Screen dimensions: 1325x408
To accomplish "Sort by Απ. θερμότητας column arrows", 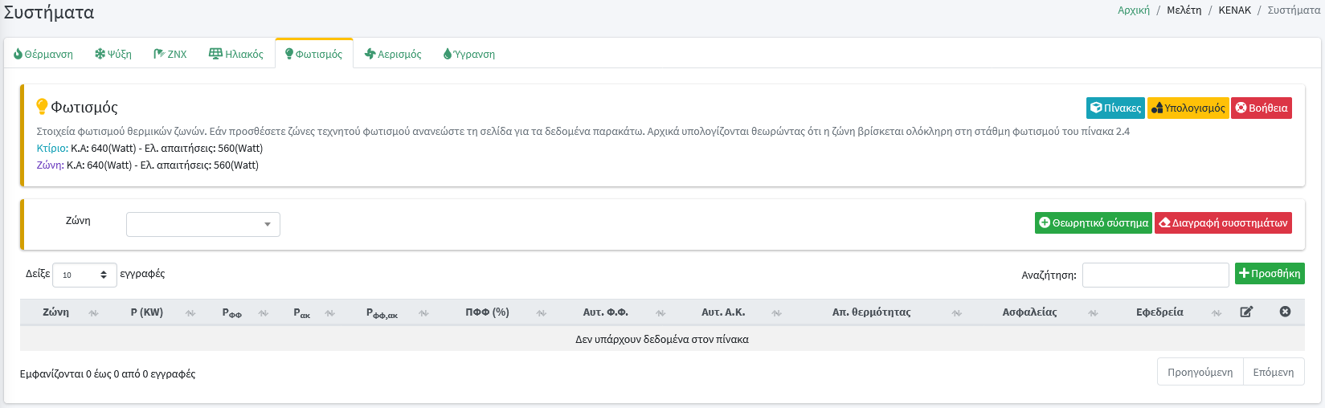I will (x=956, y=313).
